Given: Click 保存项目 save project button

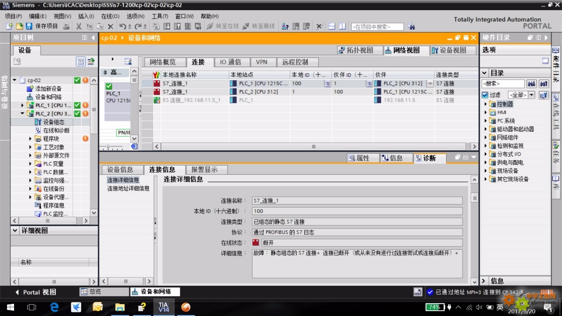Looking at the screenshot, I should [x=42, y=26].
